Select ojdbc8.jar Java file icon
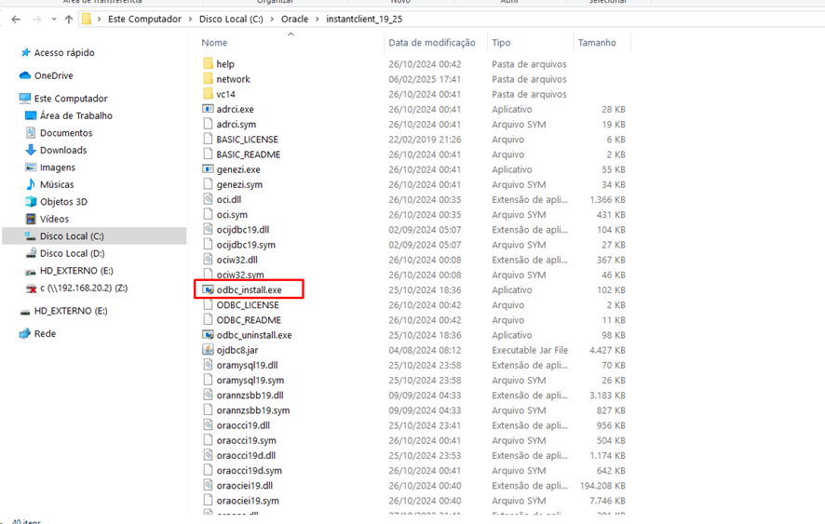Screen dimensions: 825x524 coord(208,350)
